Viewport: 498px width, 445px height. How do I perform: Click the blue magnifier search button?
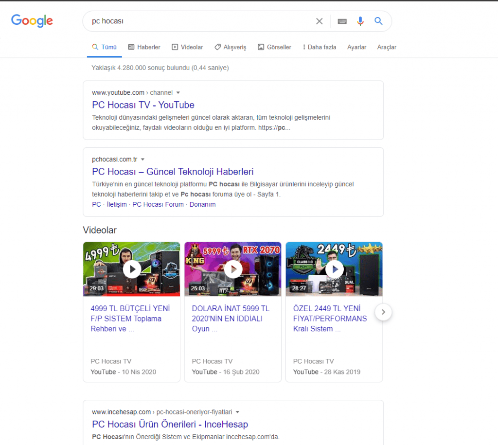[x=378, y=21]
